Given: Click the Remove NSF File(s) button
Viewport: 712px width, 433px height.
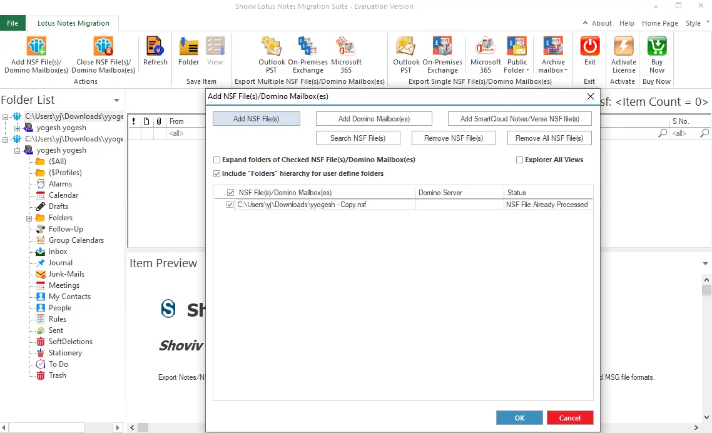Looking at the screenshot, I should (454, 138).
